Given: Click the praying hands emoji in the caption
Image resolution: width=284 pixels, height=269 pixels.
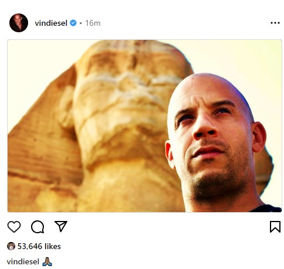Looking at the screenshot, I should pyautogui.click(x=47, y=261).
